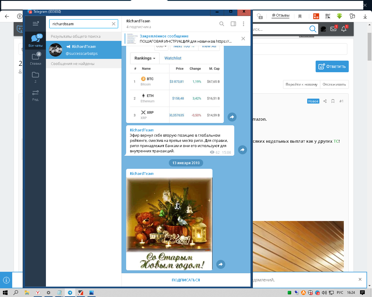Click "Перейти к новому" on the forum page

tap(301, 84)
